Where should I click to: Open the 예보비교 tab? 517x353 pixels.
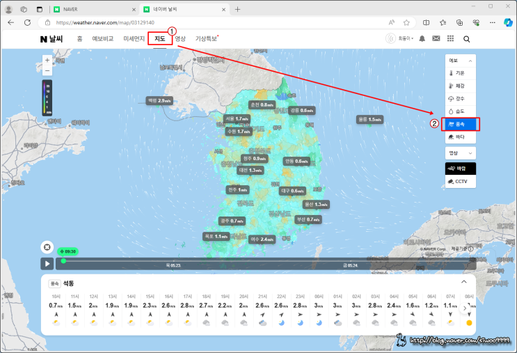tap(102, 38)
